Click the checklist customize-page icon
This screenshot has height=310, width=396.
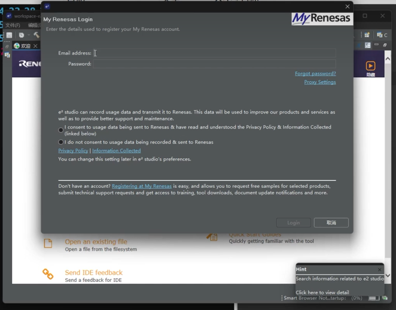coord(368,45)
